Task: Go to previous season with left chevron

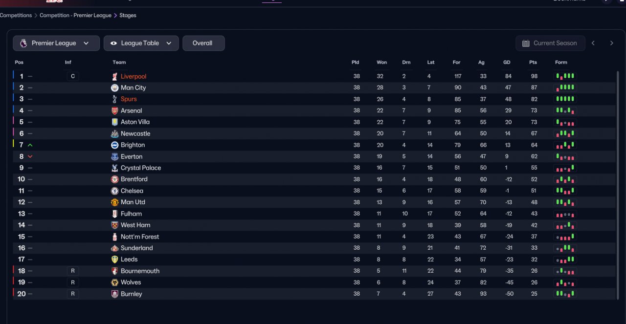Action: click(x=593, y=43)
